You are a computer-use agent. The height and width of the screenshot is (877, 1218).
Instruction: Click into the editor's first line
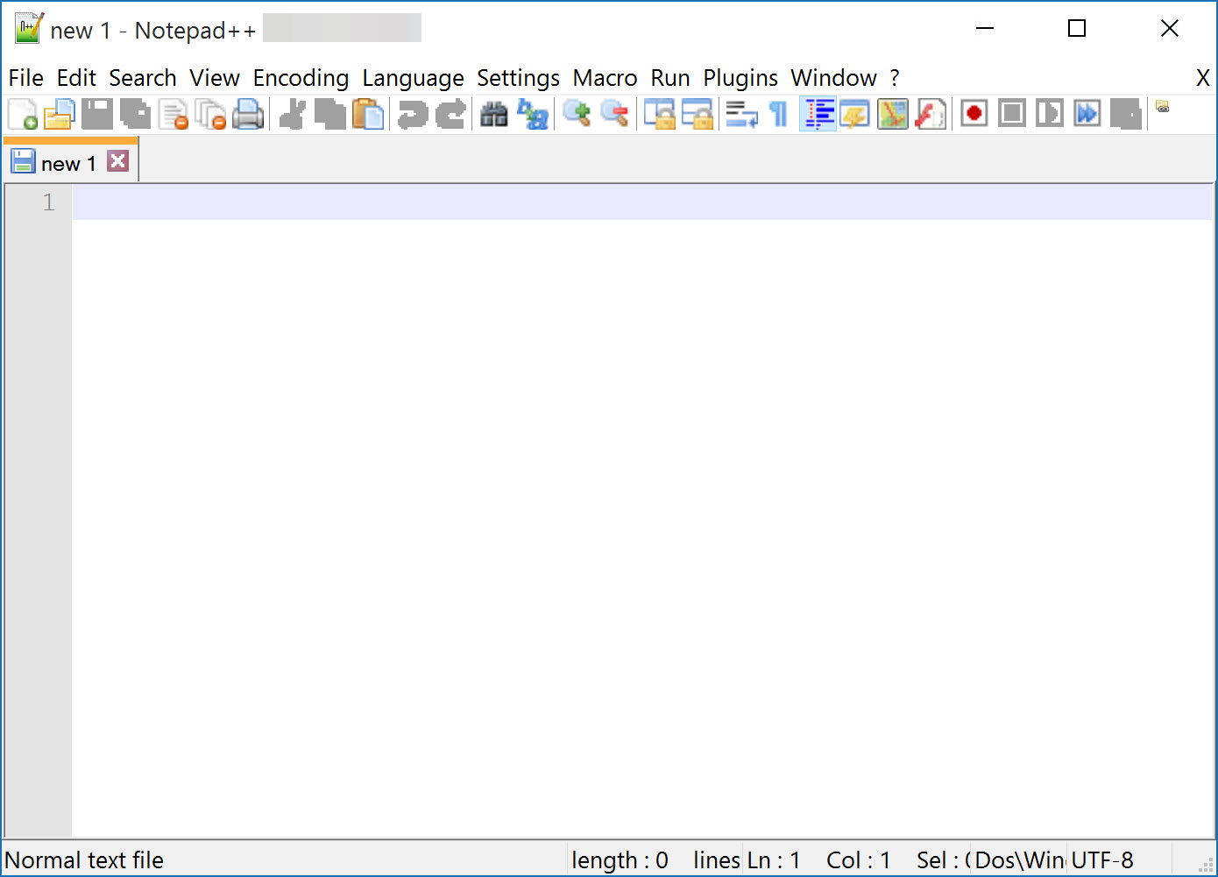tap(642, 202)
